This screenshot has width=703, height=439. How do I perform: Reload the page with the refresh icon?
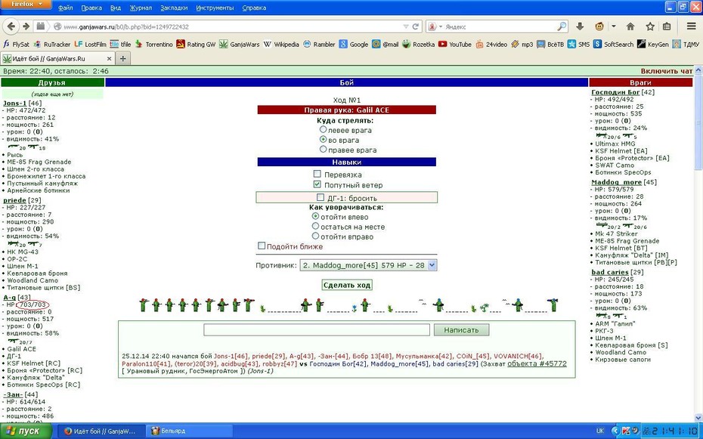pyautogui.click(x=416, y=26)
